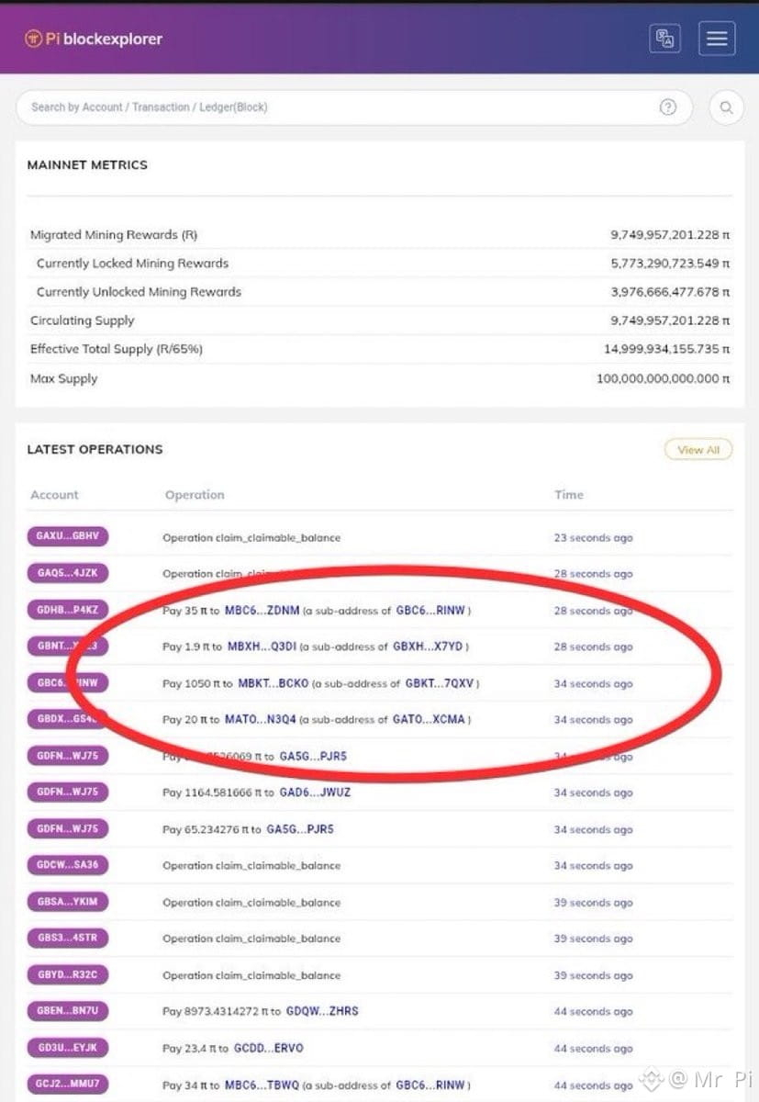Follow the MATO...N3Q4 address link
Viewport: 759px width, 1102px height.
(x=260, y=720)
